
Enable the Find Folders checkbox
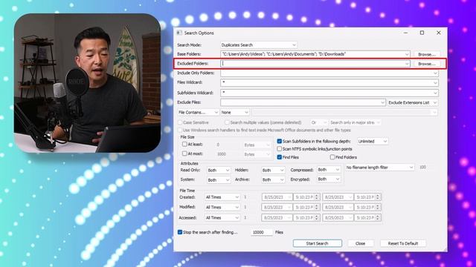coord(332,157)
